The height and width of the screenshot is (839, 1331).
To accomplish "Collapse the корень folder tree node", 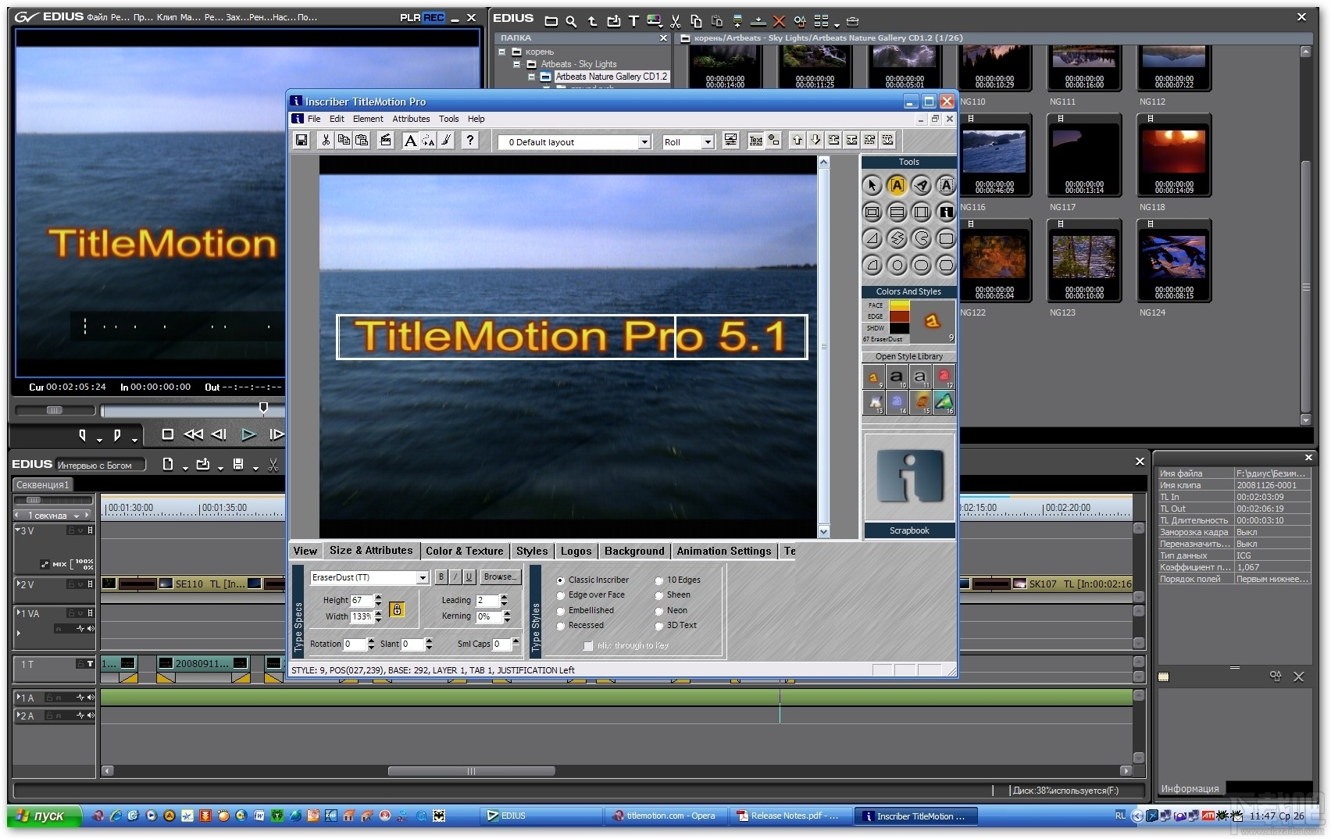I will tap(502, 52).
